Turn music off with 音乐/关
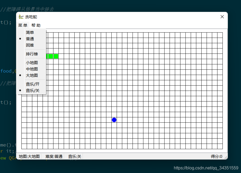This screenshot has width=241, height=173. [x=31, y=91]
